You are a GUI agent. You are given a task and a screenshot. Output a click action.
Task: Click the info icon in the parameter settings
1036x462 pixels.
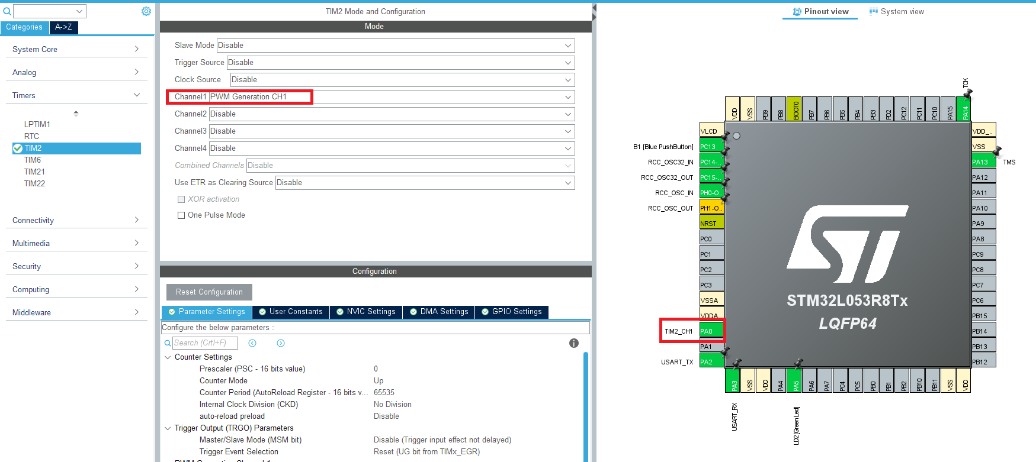coord(573,343)
